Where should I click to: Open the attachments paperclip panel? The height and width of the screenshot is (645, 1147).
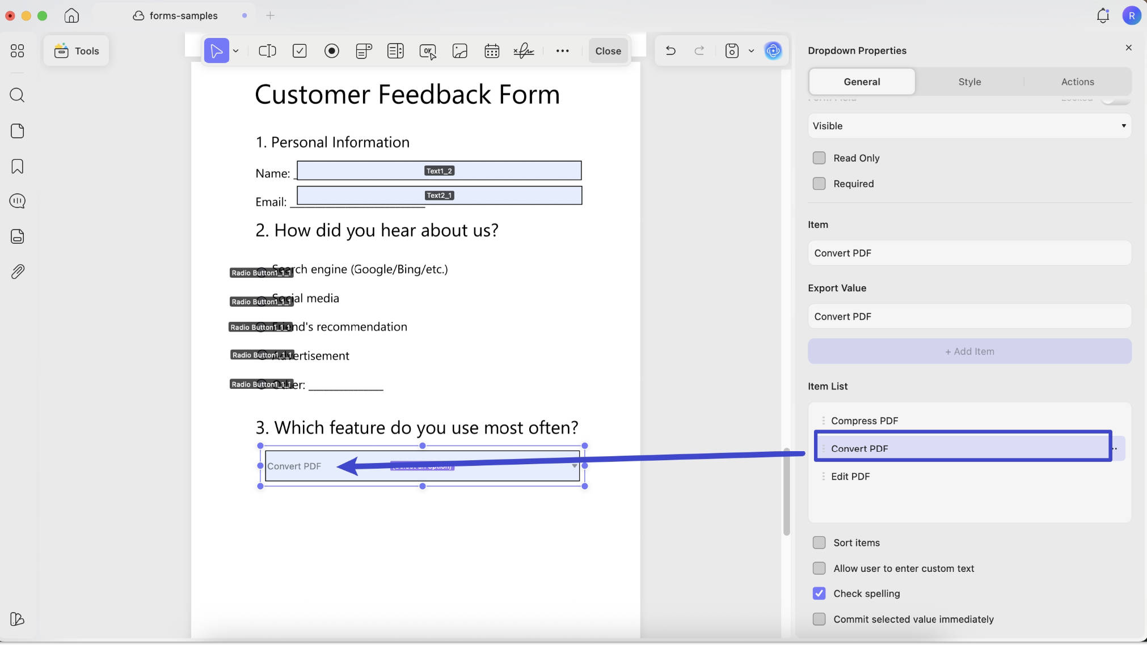[18, 271]
